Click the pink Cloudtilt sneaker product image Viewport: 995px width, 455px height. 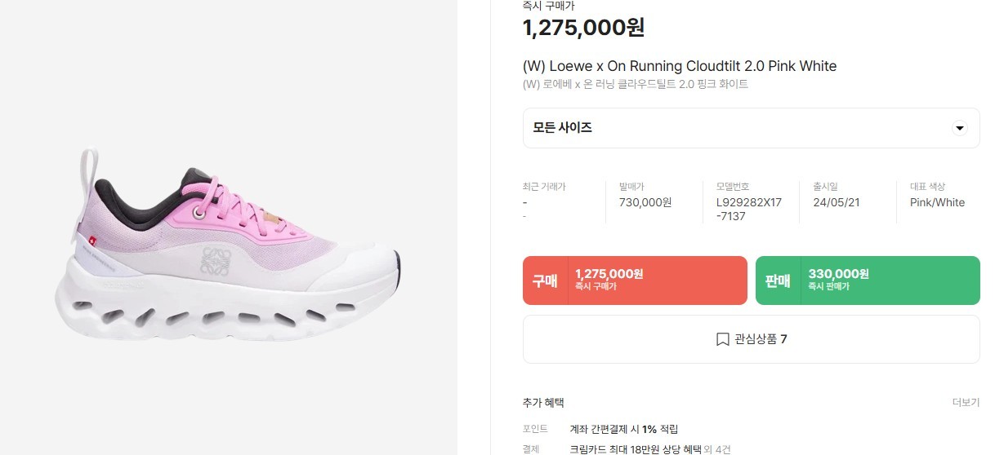tap(228, 243)
